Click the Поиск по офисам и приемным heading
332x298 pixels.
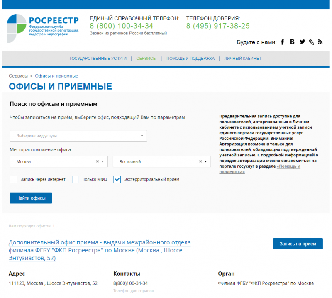pyautogui.click(x=54, y=104)
